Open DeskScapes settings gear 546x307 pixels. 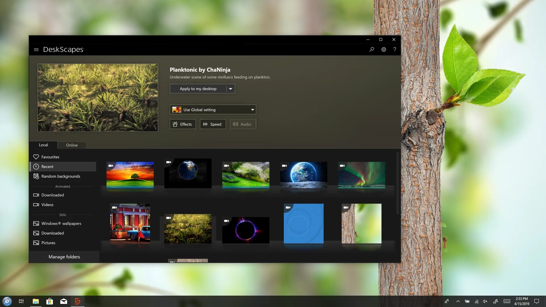coord(384,49)
